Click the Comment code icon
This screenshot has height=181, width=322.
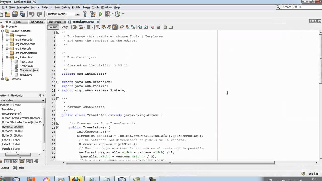click(166, 27)
